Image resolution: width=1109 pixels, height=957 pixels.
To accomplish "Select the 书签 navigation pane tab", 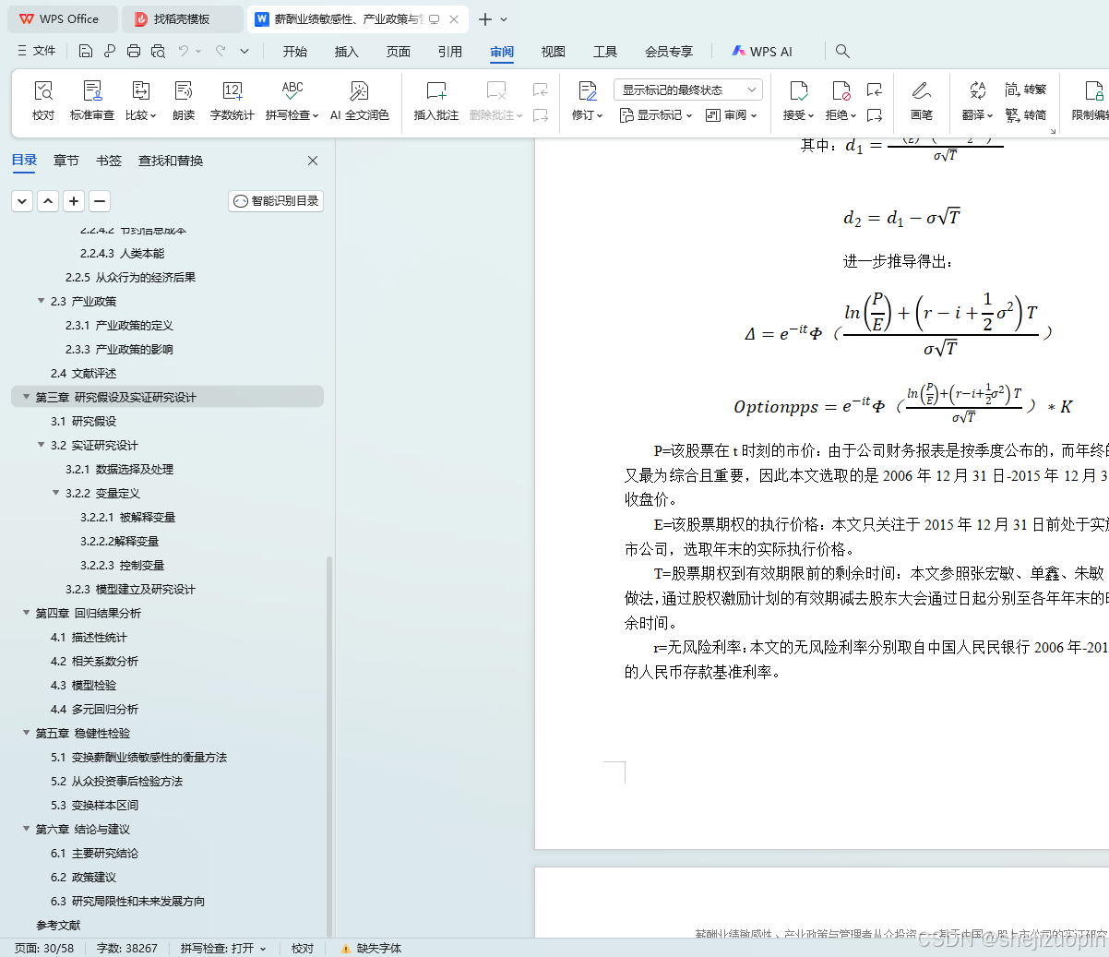I will 109,161.
